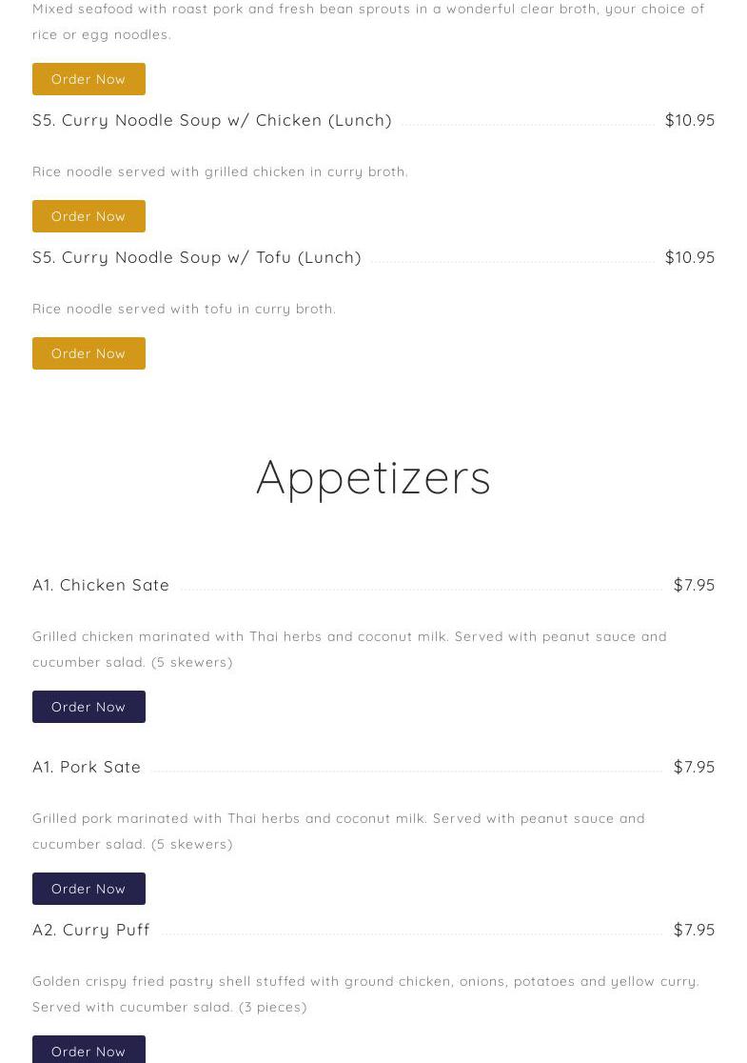Click the Curry Puff $7.95 price

[694, 930]
